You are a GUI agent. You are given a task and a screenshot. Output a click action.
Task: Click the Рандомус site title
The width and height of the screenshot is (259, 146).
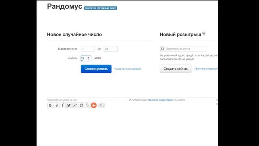tap(65, 6)
